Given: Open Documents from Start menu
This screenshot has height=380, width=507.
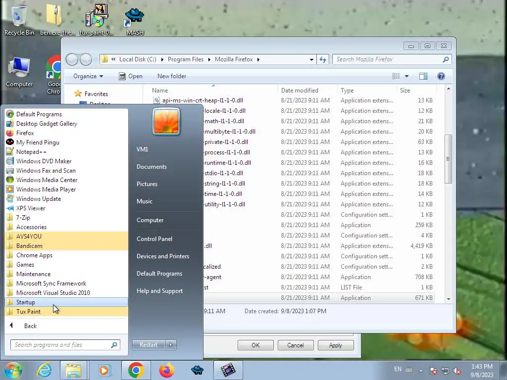Looking at the screenshot, I should coord(152,166).
